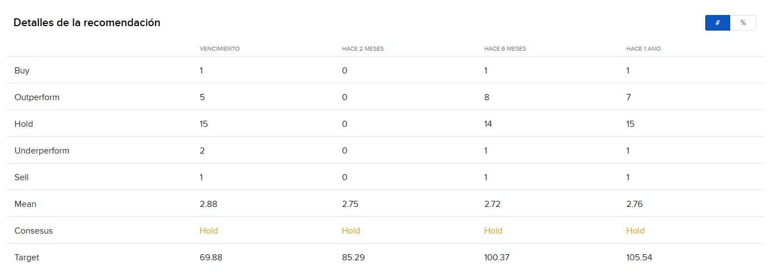Click the VENCIMIENTO column header
Screen dimensions: 768x277
click(220, 49)
